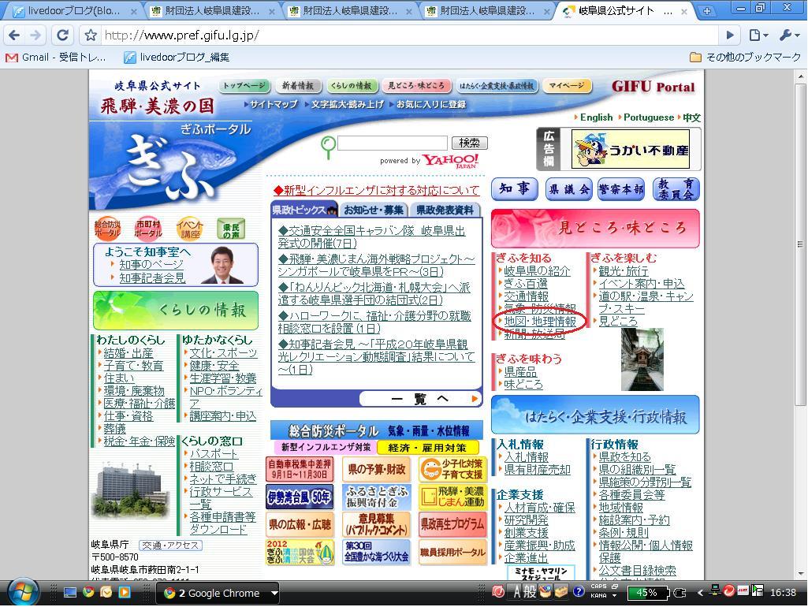Click the 職員採用ポータル banner

[452, 553]
